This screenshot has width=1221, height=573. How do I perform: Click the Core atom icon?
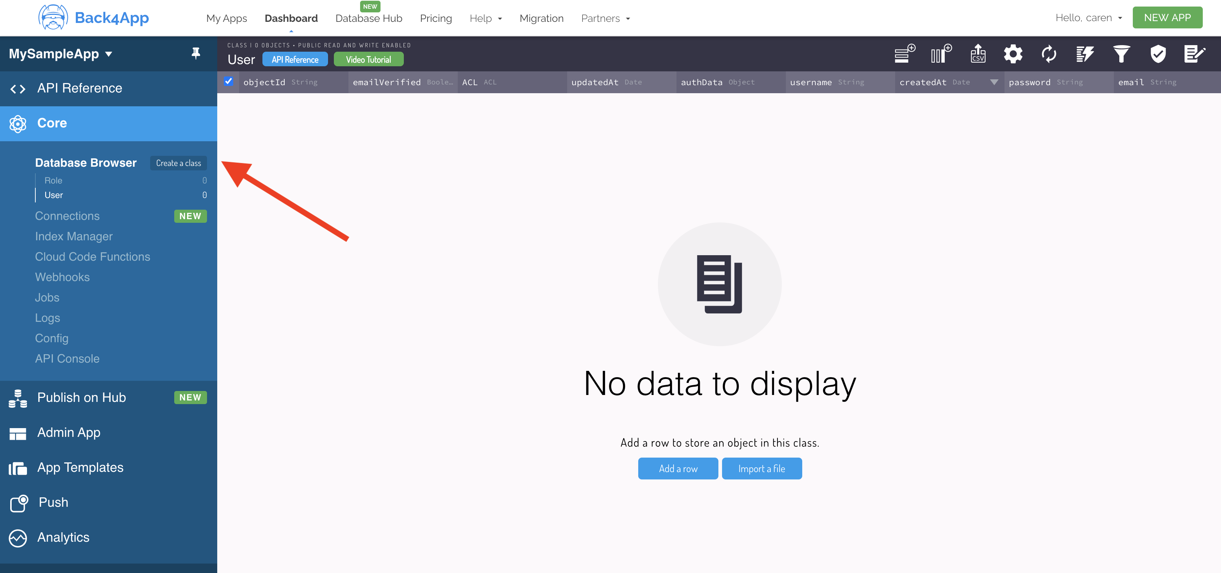(x=18, y=124)
